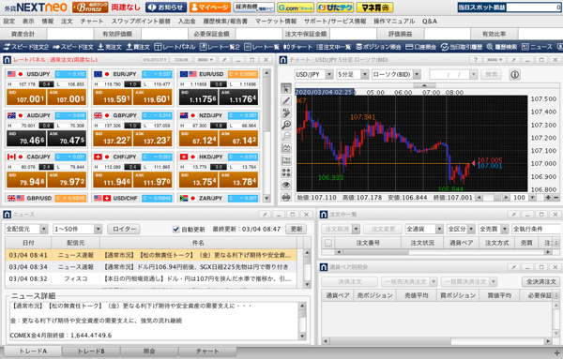Click the ロイター button in news panel

pyautogui.click(x=124, y=229)
